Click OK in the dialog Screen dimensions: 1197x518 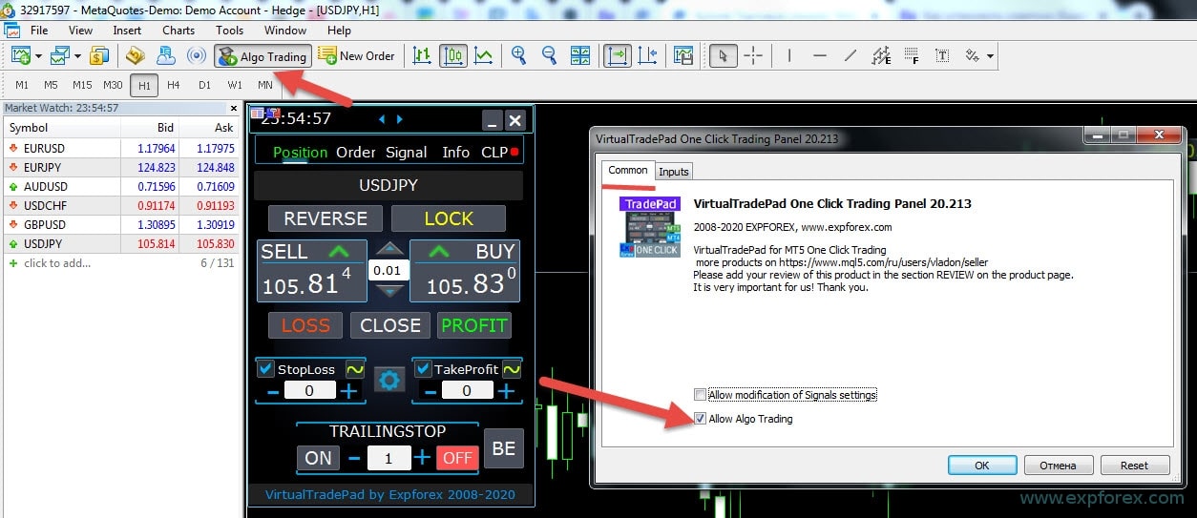point(982,466)
